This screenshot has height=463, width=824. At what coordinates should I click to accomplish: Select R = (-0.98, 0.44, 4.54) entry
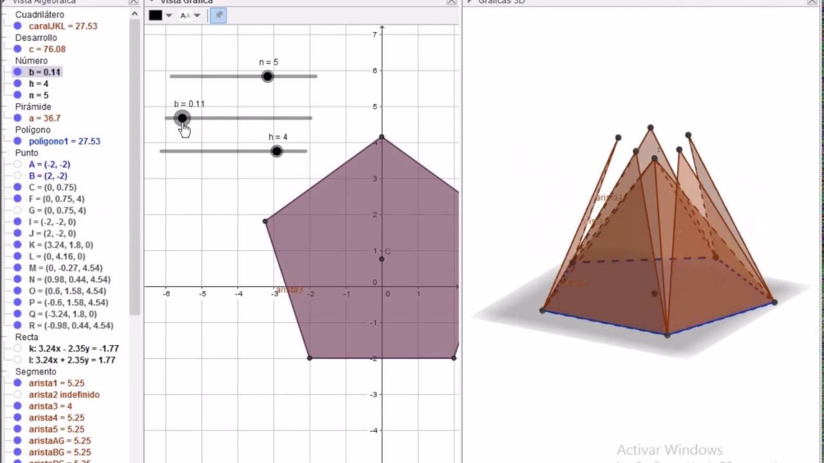(71, 326)
